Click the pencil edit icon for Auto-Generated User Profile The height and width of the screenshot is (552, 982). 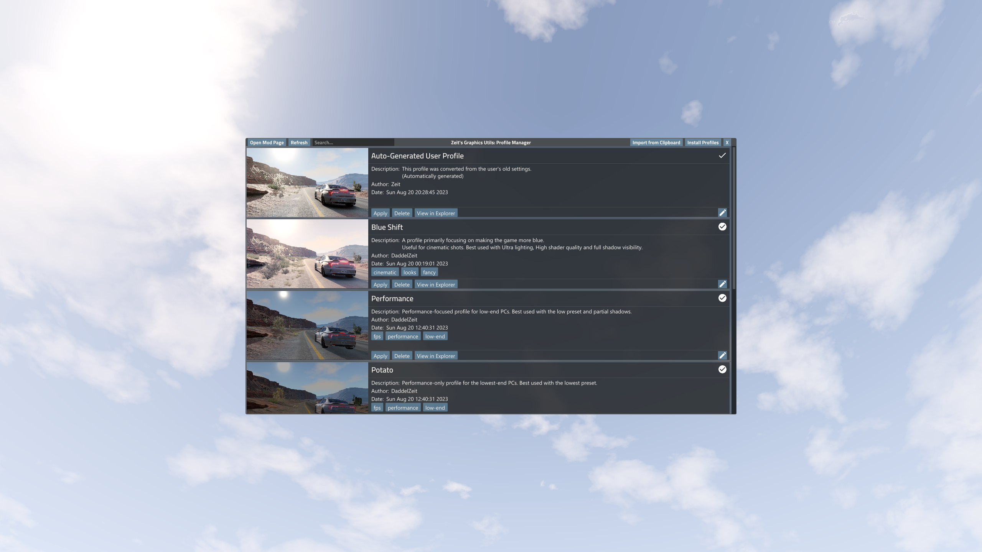[x=722, y=213]
